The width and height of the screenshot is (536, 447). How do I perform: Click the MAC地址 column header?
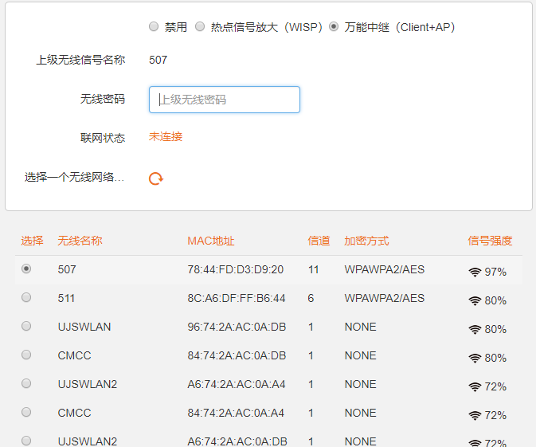(x=210, y=241)
